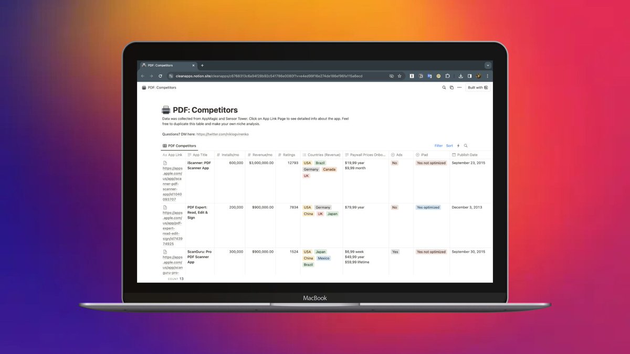Click the crossed-out eye icon in address bar
This screenshot has height=354, width=630.
(x=392, y=76)
